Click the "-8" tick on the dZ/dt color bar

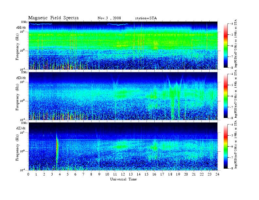[x=232, y=168]
